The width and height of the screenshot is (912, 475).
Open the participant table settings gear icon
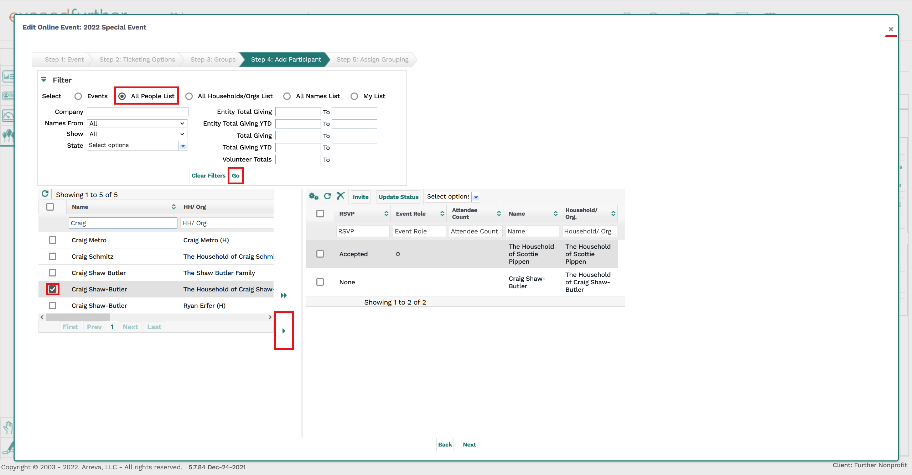(x=313, y=196)
